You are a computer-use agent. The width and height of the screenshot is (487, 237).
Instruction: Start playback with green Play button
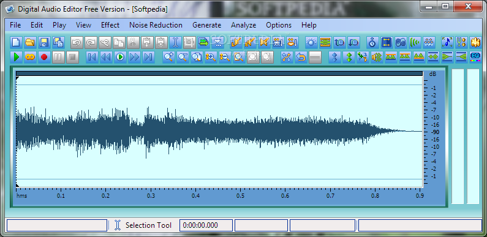point(16,57)
